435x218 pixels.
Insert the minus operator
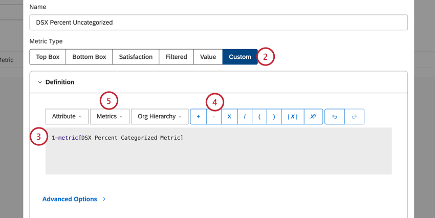tap(213, 117)
